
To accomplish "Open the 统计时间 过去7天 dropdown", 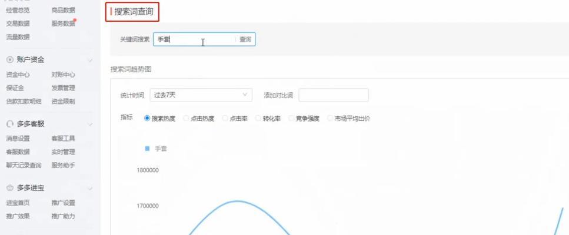I will coord(201,95).
